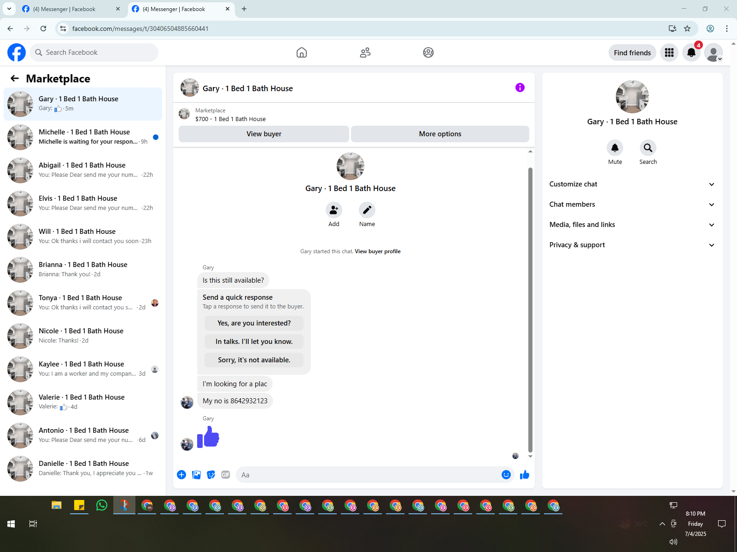Click the browser address bar URL

[x=140, y=29]
